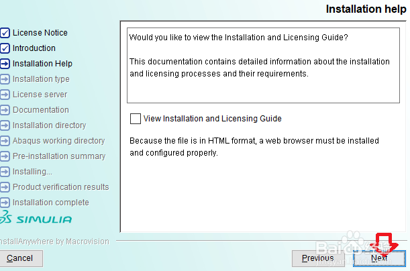Go back with the Previous button

317,258
